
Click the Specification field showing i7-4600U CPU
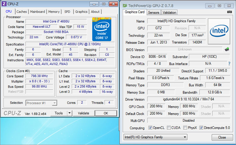click(70, 44)
